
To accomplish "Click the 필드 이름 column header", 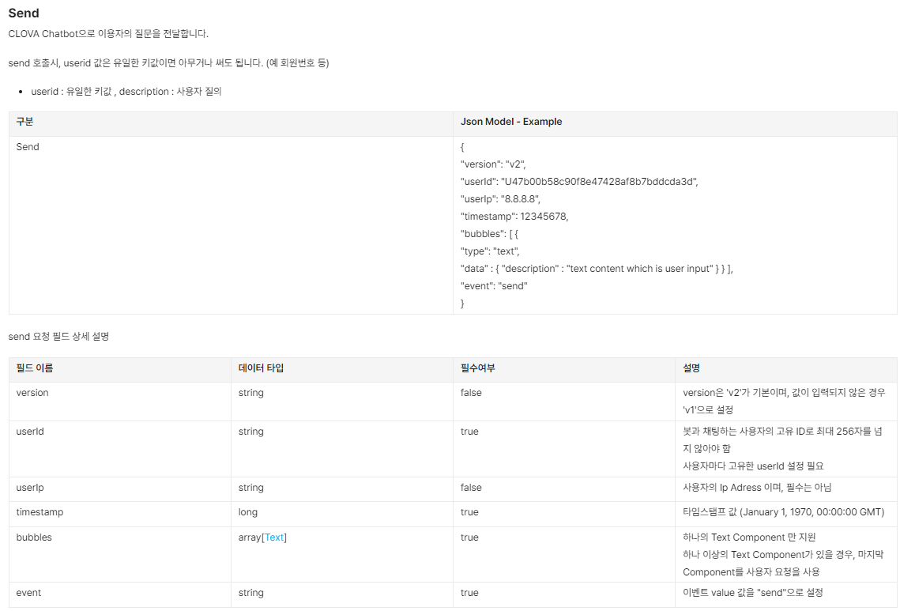I will [35, 368].
